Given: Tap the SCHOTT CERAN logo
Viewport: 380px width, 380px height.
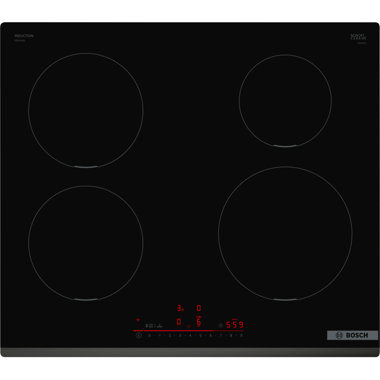Looking at the screenshot, I should coord(358,37).
